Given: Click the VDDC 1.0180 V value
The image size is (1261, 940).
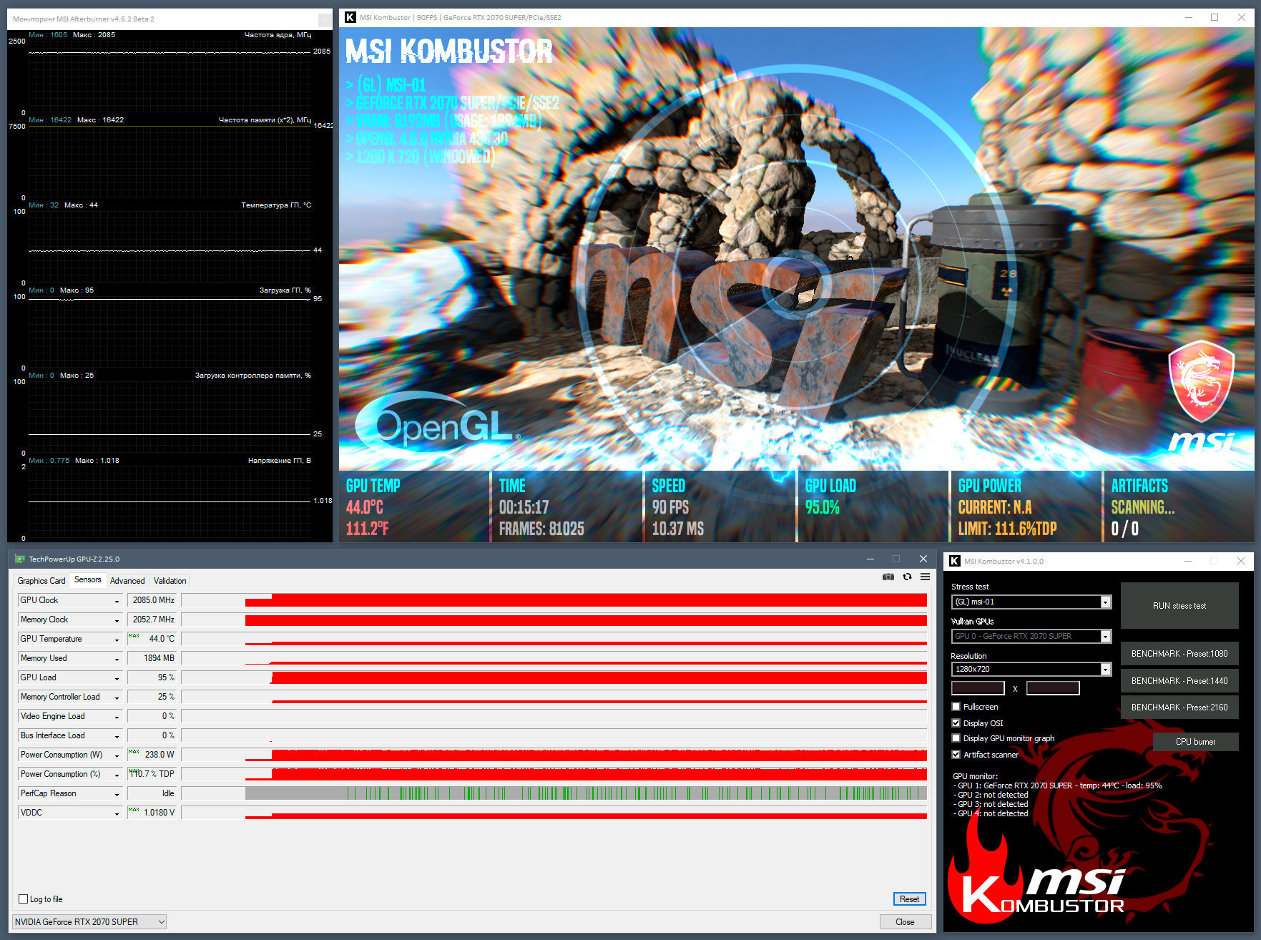Looking at the screenshot, I should point(152,813).
